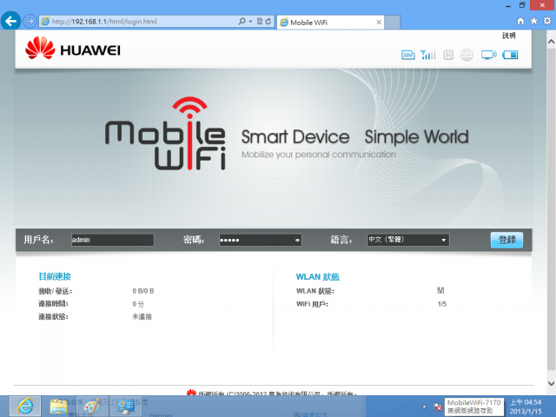Open browser home page icon
Screen dimensions: 556x417
pyautogui.click(x=520, y=21)
